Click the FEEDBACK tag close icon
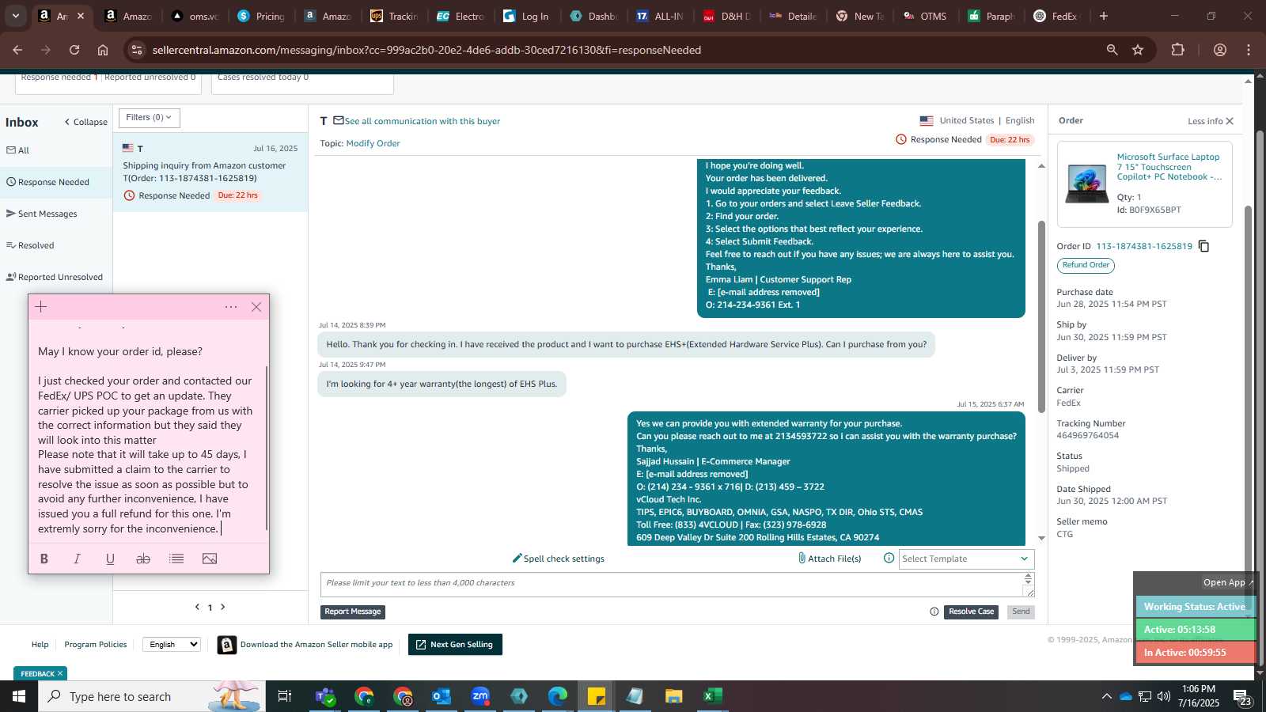The width and height of the screenshot is (1266, 712). click(x=60, y=673)
